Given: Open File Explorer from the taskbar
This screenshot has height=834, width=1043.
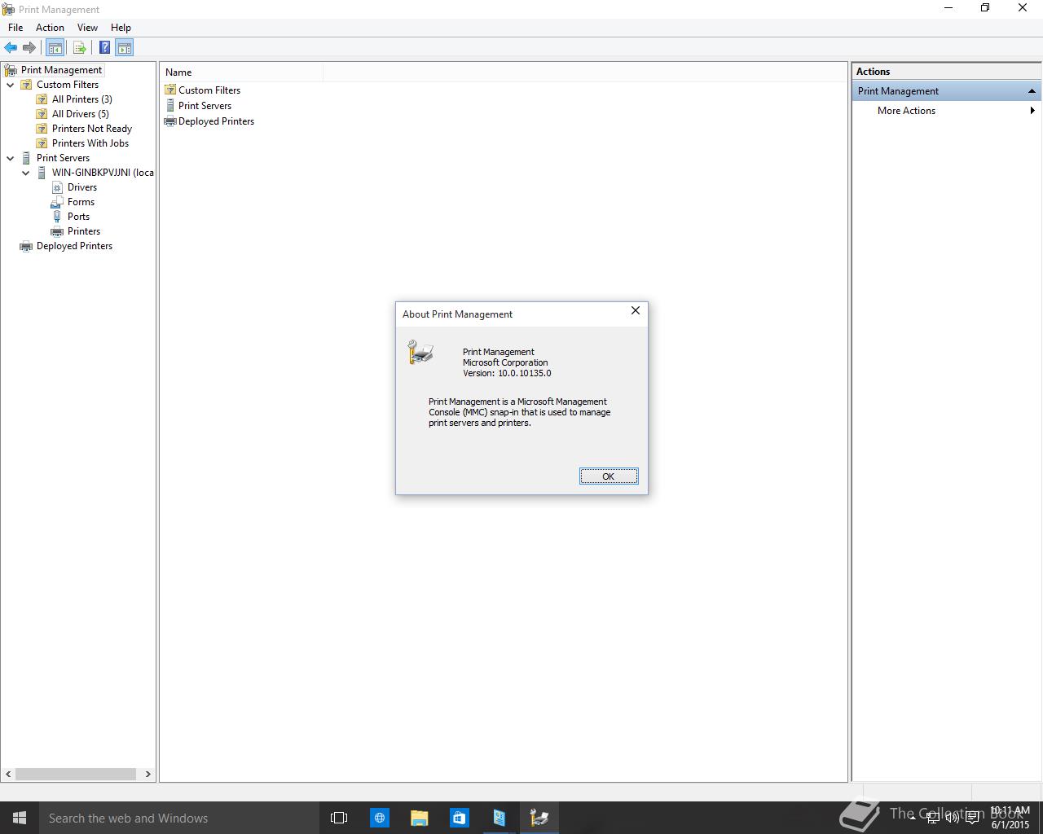Looking at the screenshot, I should click(x=419, y=818).
